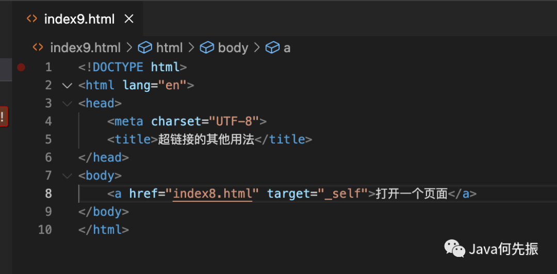Screen dimensions: 557x274
Task: Toggle the red breakpoint on line 1
Action: coord(21,67)
